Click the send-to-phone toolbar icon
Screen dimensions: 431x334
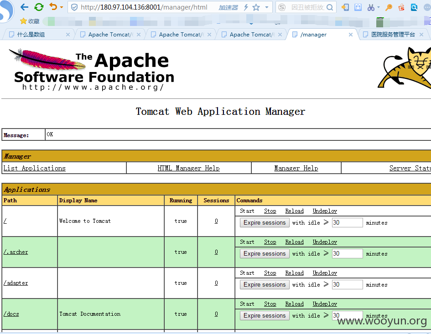[345, 7]
